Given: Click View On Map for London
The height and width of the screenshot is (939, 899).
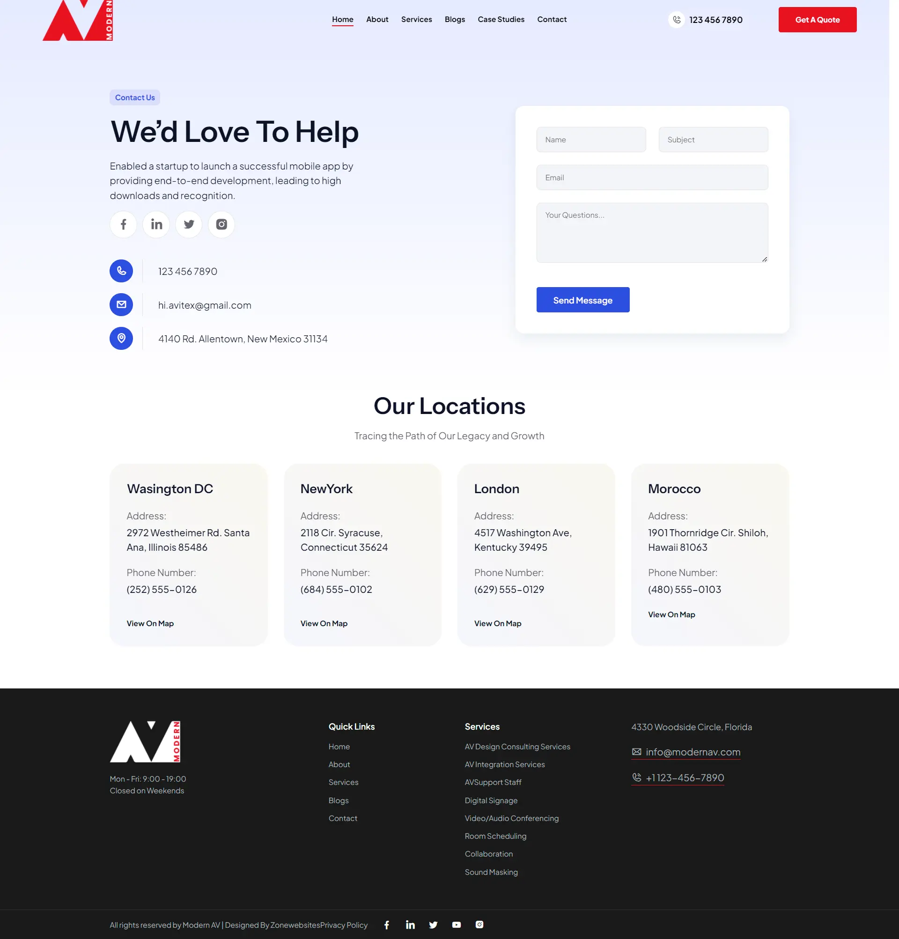Looking at the screenshot, I should pos(498,623).
